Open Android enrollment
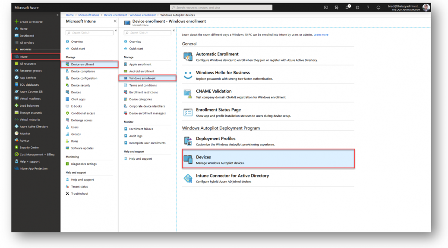Image resolution: width=448 pixels, height=248 pixels. [142, 71]
